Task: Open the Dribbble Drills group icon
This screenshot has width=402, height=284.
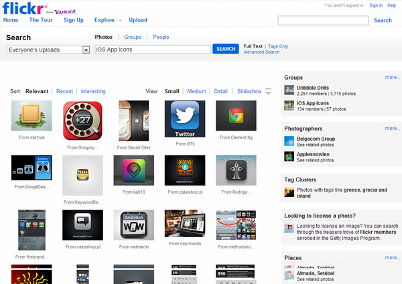Action: click(x=289, y=90)
